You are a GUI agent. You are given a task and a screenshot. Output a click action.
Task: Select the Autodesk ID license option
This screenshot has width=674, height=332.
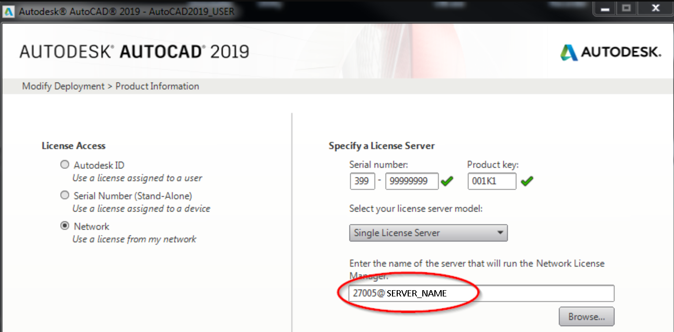tap(64, 164)
